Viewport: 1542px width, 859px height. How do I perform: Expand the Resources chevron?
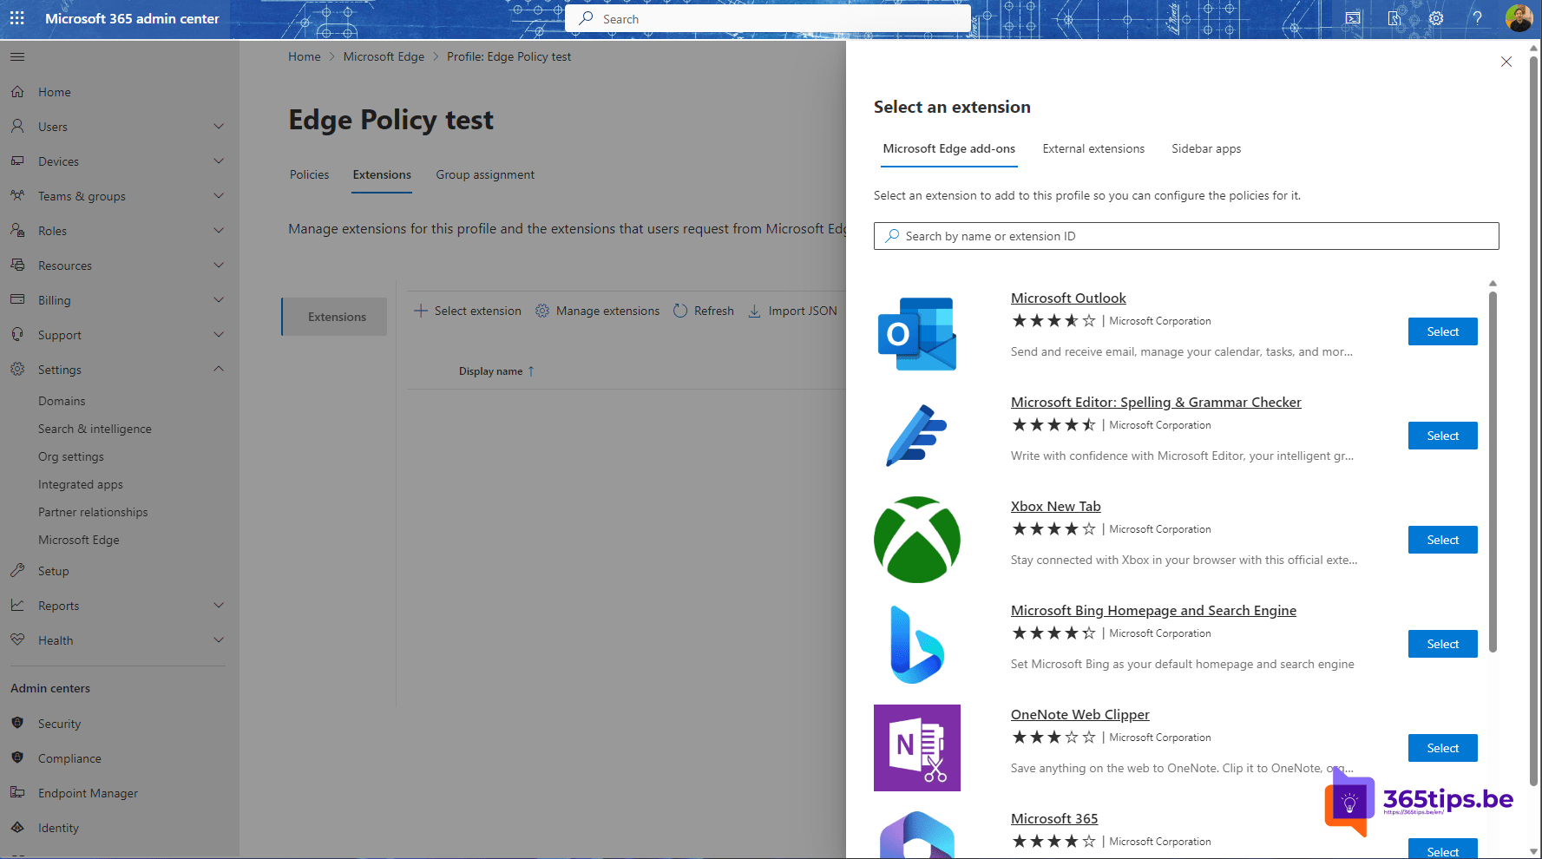tap(219, 265)
